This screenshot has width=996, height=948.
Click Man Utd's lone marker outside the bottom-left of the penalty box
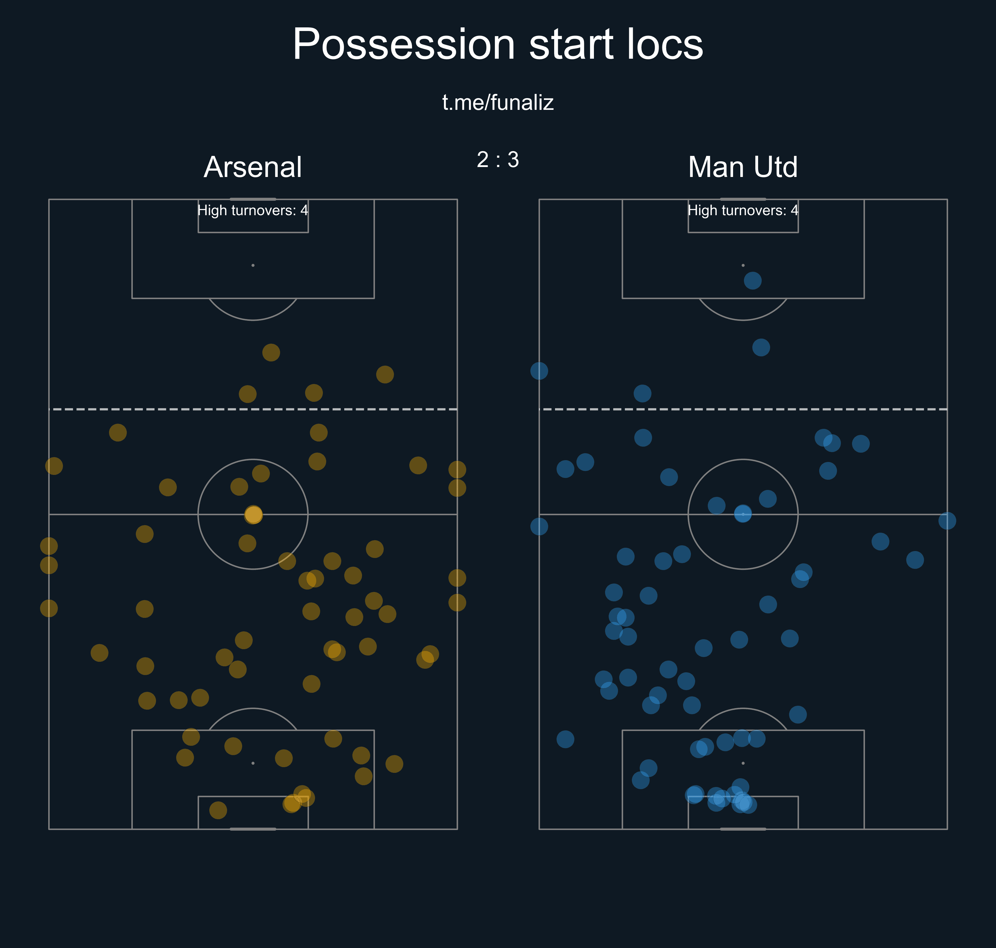pos(565,739)
